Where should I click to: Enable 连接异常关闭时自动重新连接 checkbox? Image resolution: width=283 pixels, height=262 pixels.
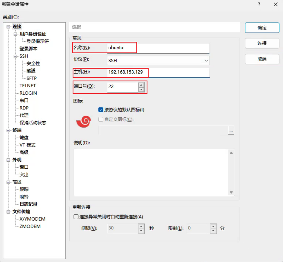point(76,217)
